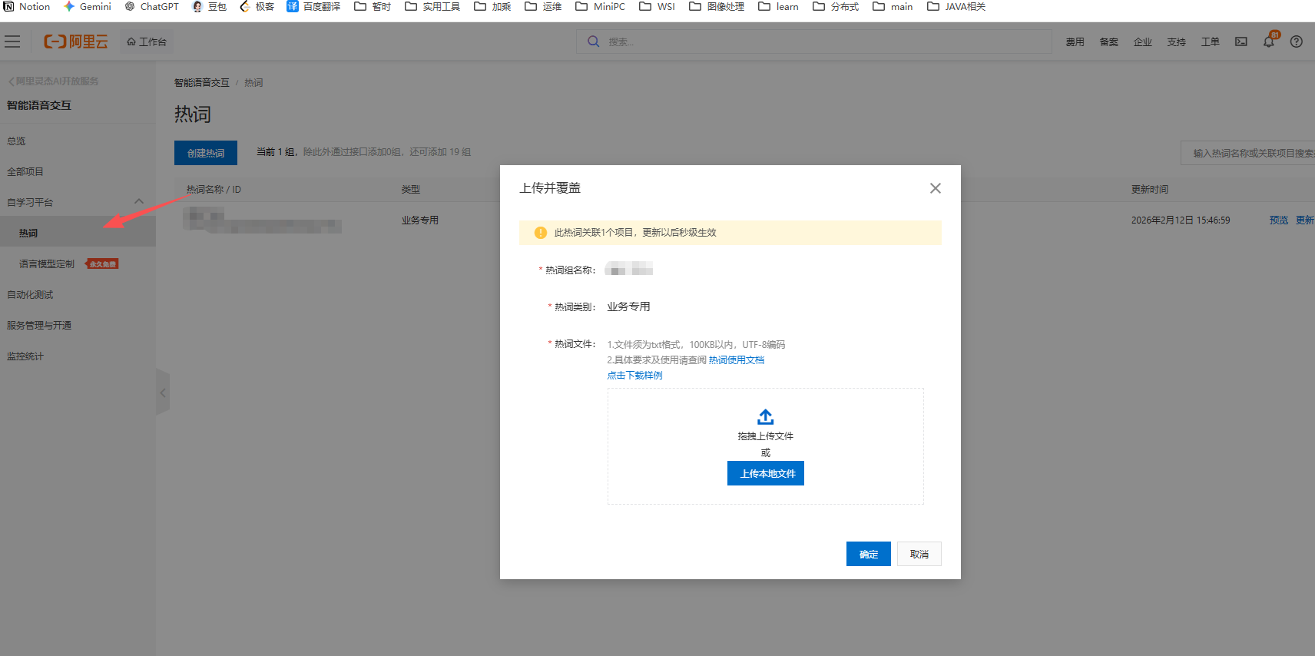This screenshot has height=656, width=1315.
Task: Open the 极客 bookmark
Action: click(257, 7)
